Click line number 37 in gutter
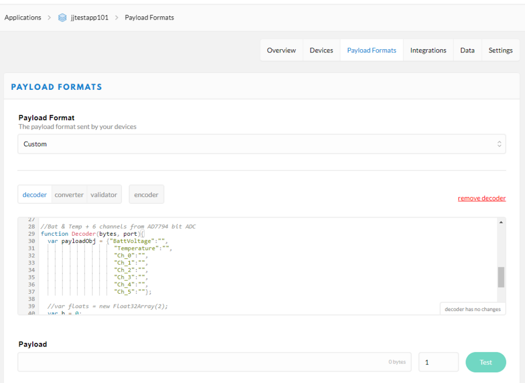525x383 pixels. point(31,292)
